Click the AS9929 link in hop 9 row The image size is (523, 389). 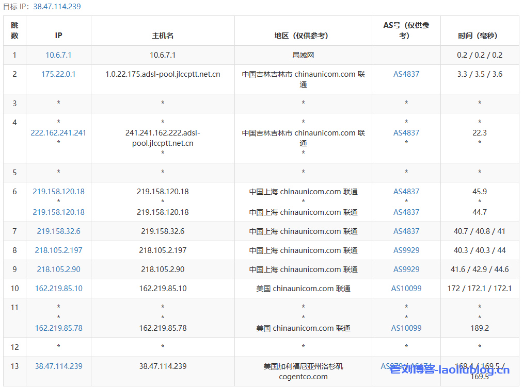406,269
